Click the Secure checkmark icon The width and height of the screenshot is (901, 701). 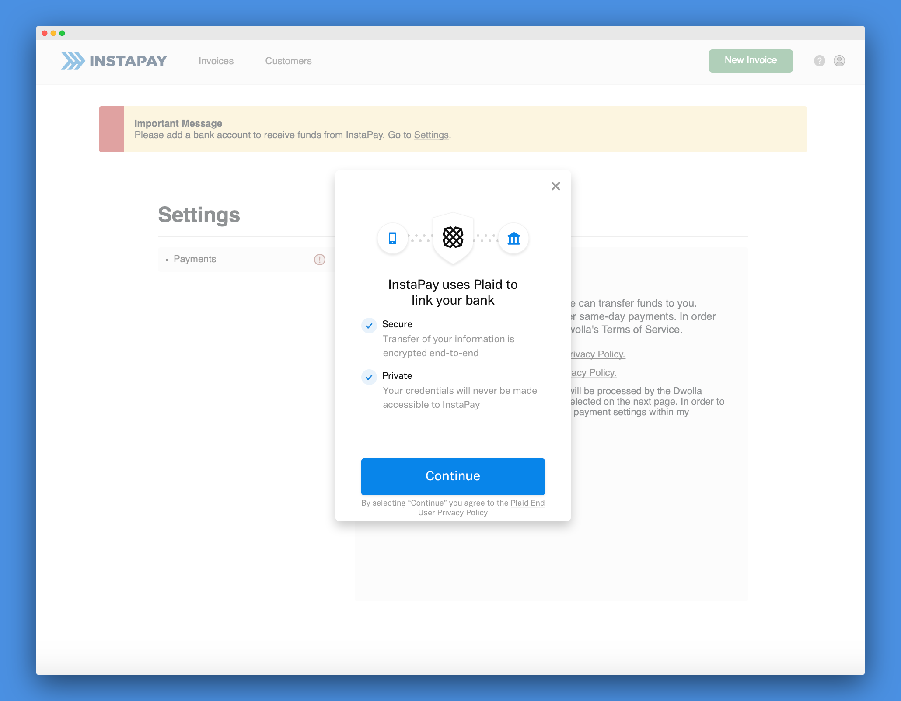[369, 326]
